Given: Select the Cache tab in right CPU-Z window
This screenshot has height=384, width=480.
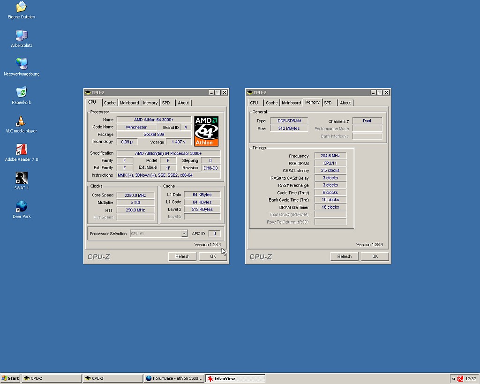Looking at the screenshot, I should click(271, 103).
